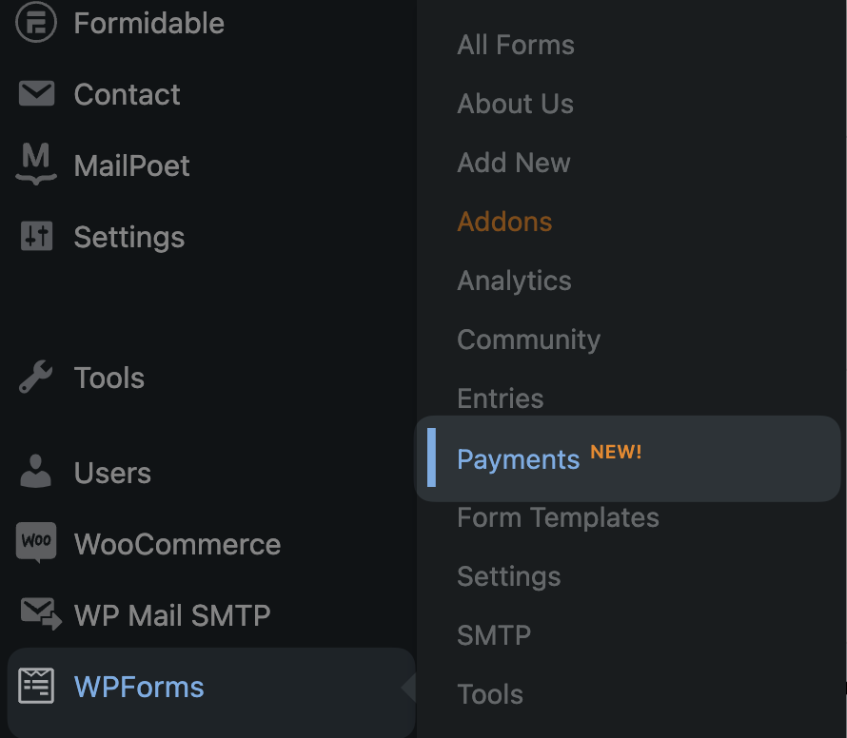Click the MailPoet M icon

click(x=36, y=164)
